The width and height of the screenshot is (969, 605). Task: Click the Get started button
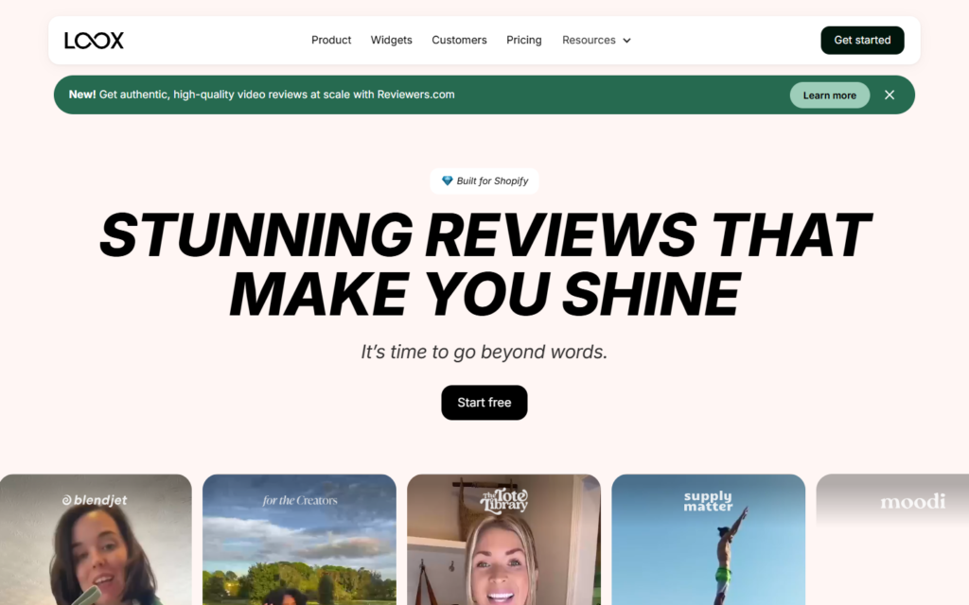pyautogui.click(x=862, y=40)
